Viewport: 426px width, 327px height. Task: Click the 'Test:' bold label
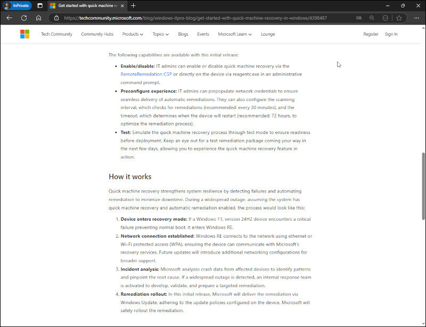[126, 132]
